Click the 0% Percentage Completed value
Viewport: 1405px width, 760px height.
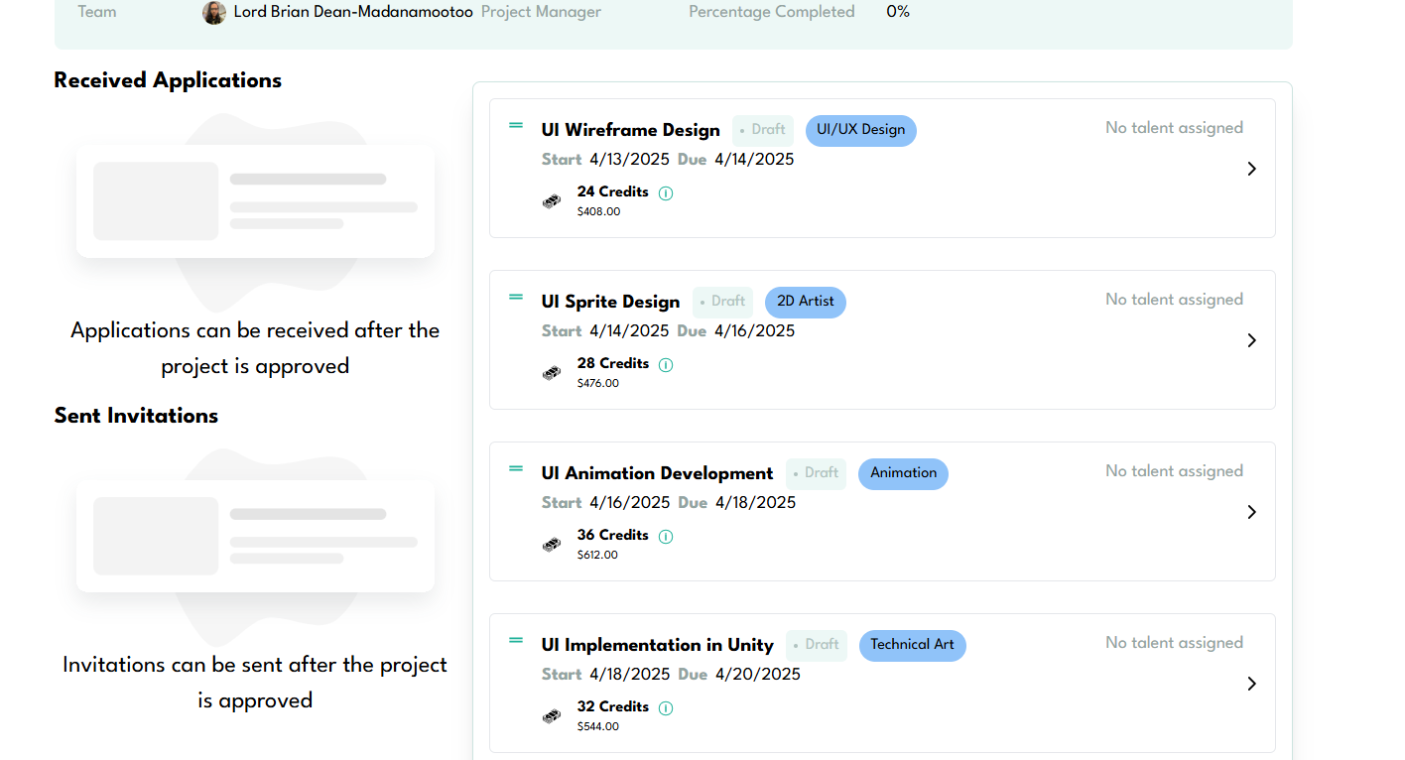point(898,12)
